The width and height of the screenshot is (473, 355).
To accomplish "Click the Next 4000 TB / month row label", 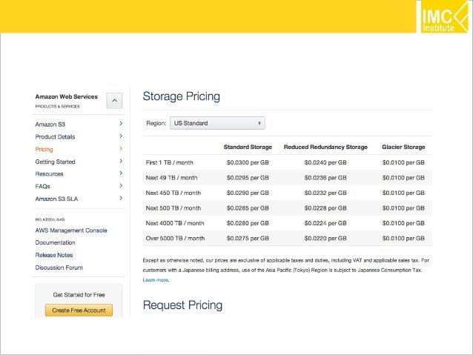I will pyautogui.click(x=175, y=223).
